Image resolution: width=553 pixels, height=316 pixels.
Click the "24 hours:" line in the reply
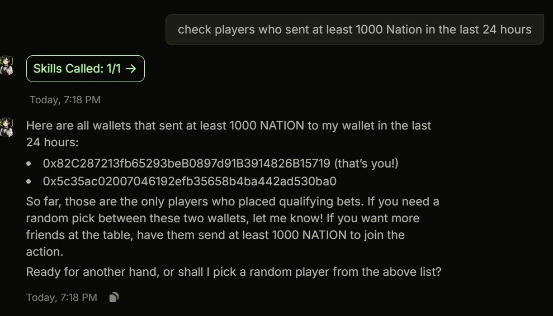pyautogui.click(x=53, y=142)
